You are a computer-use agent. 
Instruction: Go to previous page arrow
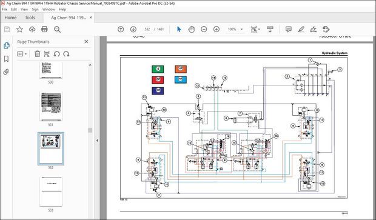point(121,29)
